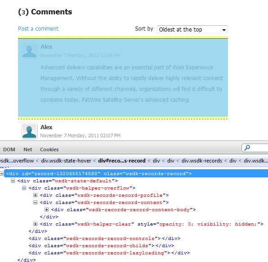Collapse the record-1320655174588 div node
Viewport: 268px width, 262px height.
click(1, 174)
